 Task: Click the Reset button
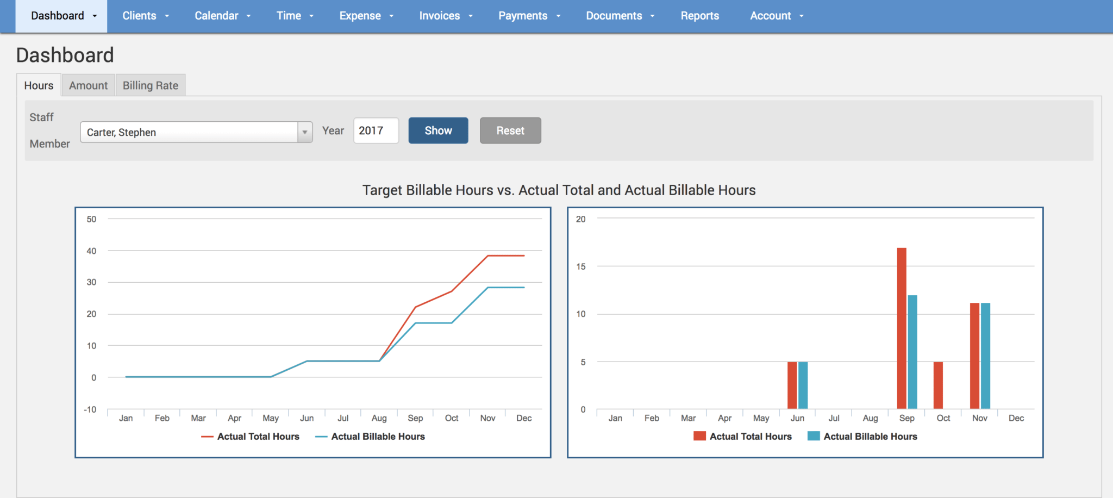pyautogui.click(x=510, y=130)
